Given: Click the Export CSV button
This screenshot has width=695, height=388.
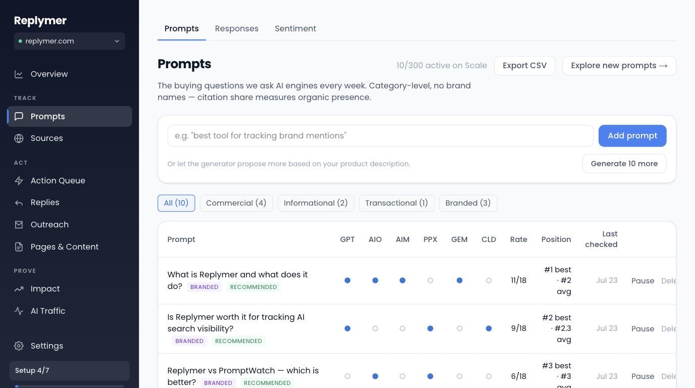Looking at the screenshot, I should pos(524,66).
